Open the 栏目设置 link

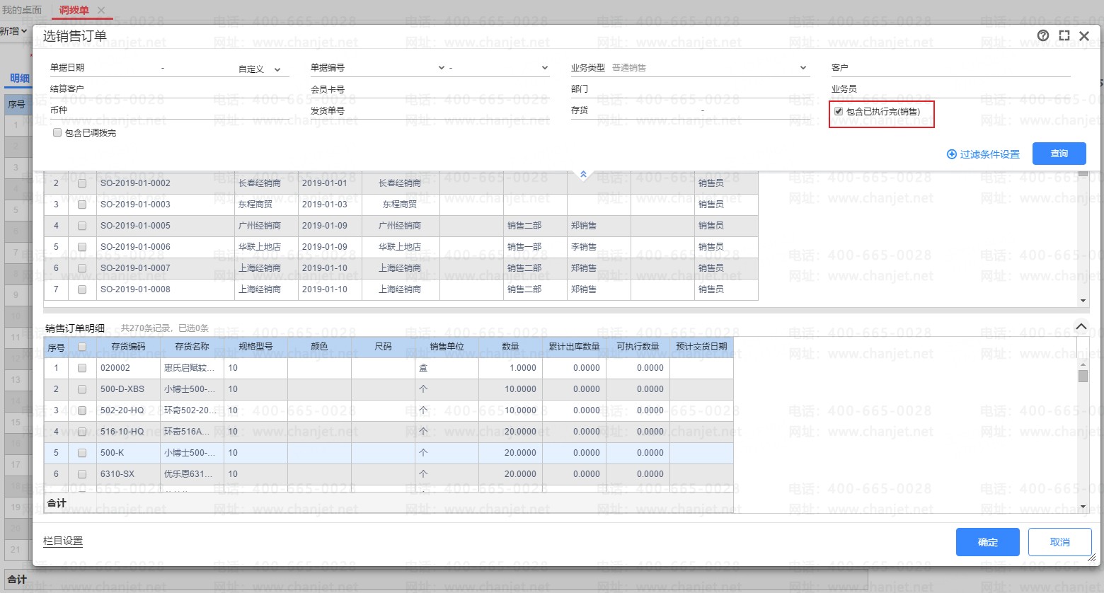pos(63,541)
